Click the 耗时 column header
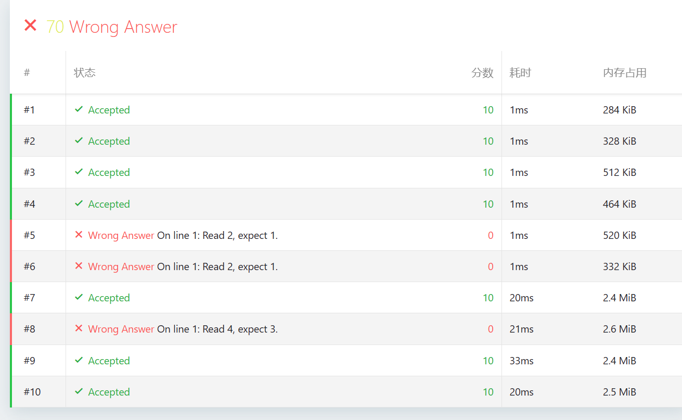This screenshot has height=420, width=682. [x=520, y=73]
